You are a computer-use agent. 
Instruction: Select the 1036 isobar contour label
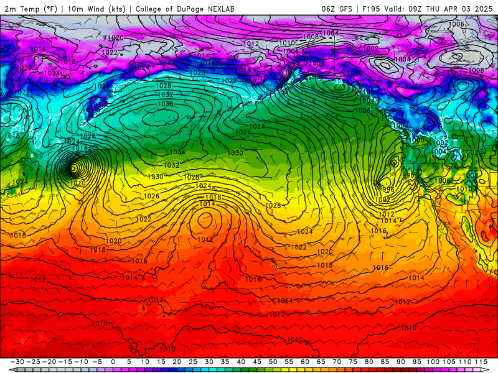coord(166,104)
